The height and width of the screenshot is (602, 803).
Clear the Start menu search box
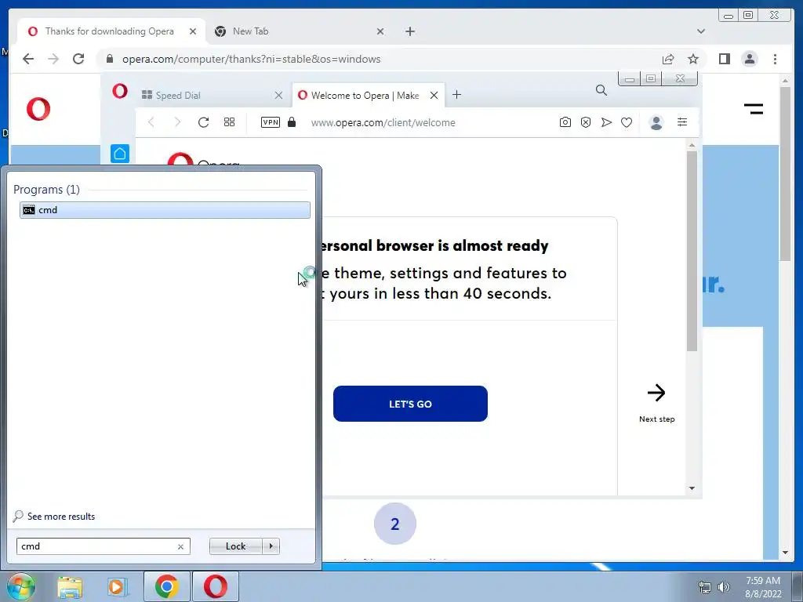click(181, 546)
